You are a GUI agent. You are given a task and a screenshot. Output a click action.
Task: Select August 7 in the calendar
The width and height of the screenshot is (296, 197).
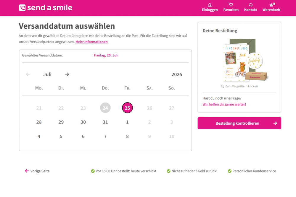point(105,136)
